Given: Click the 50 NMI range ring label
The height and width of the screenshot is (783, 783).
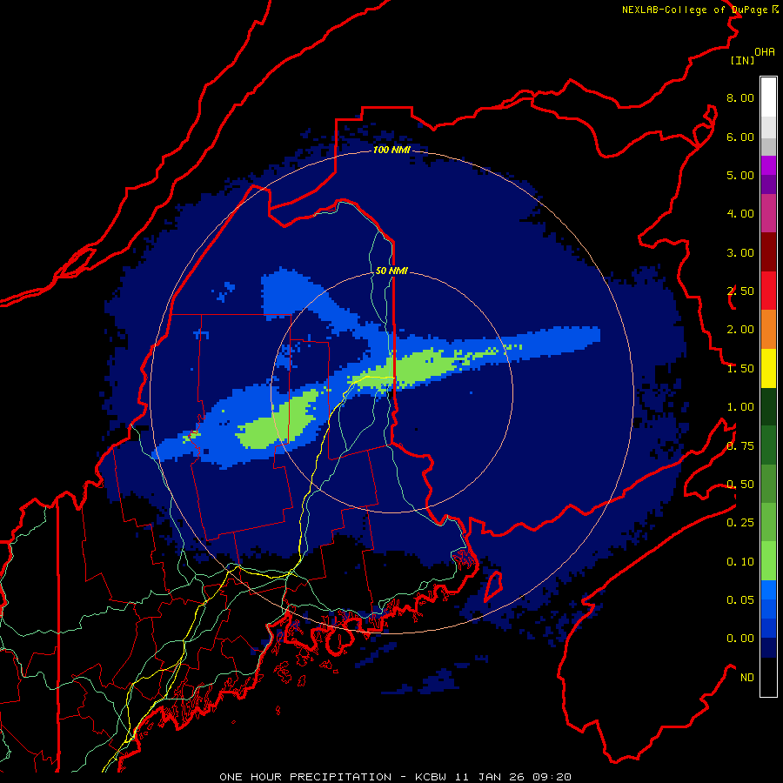Looking at the screenshot, I should pyautogui.click(x=391, y=271).
